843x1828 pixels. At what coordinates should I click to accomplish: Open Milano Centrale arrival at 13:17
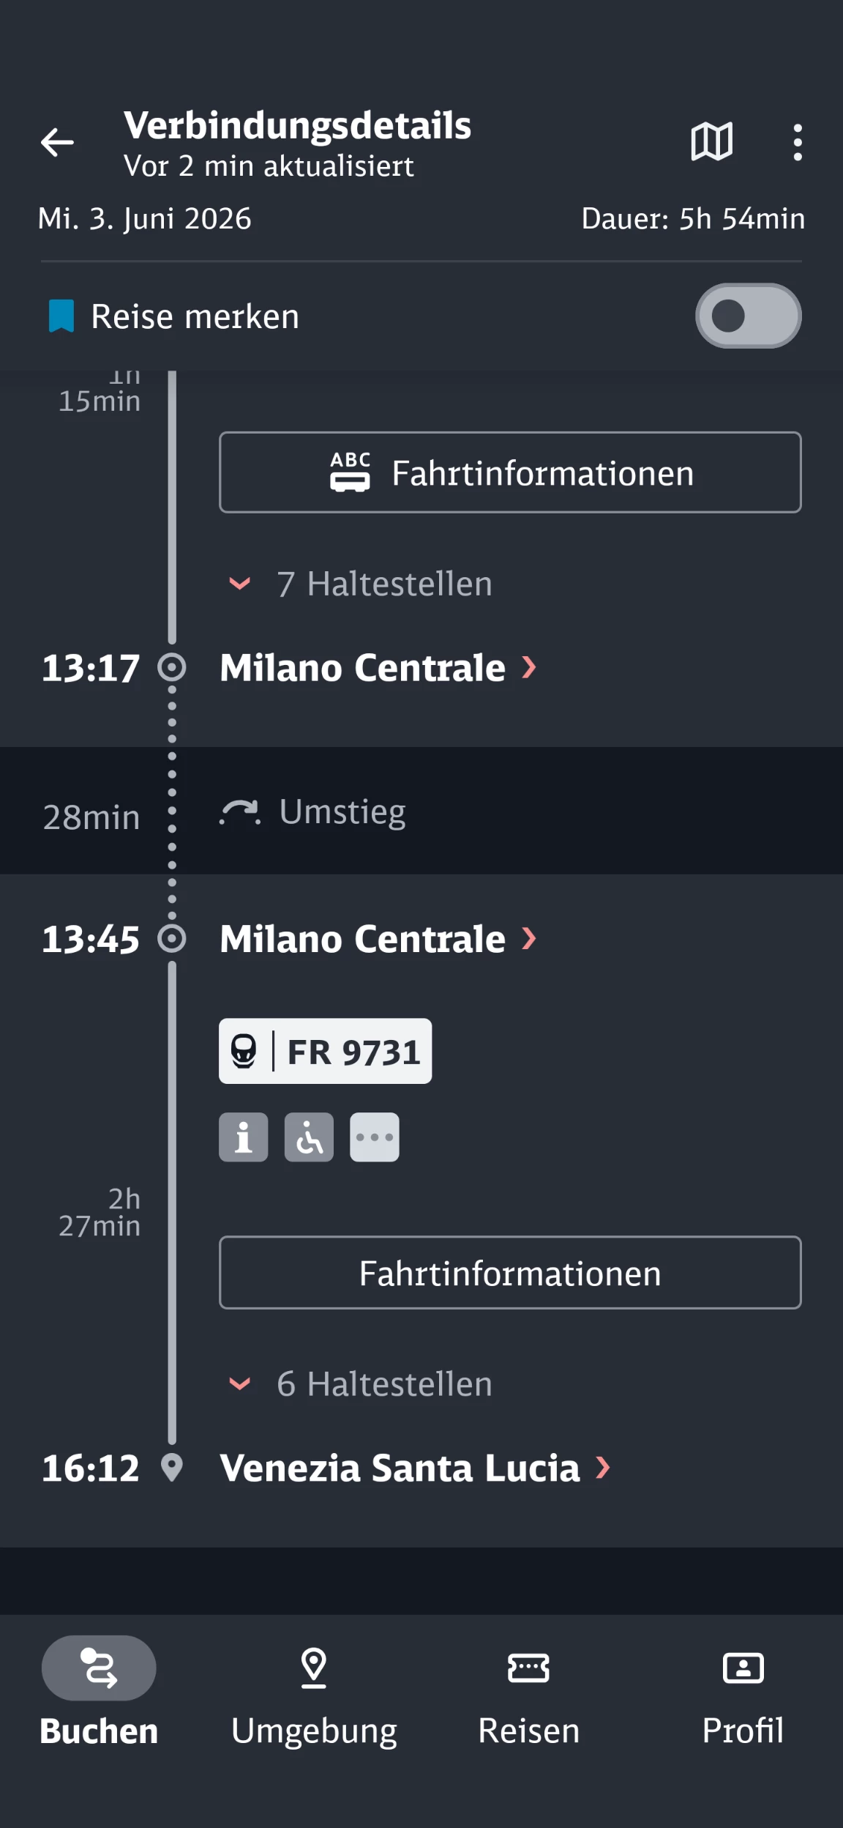[378, 668]
